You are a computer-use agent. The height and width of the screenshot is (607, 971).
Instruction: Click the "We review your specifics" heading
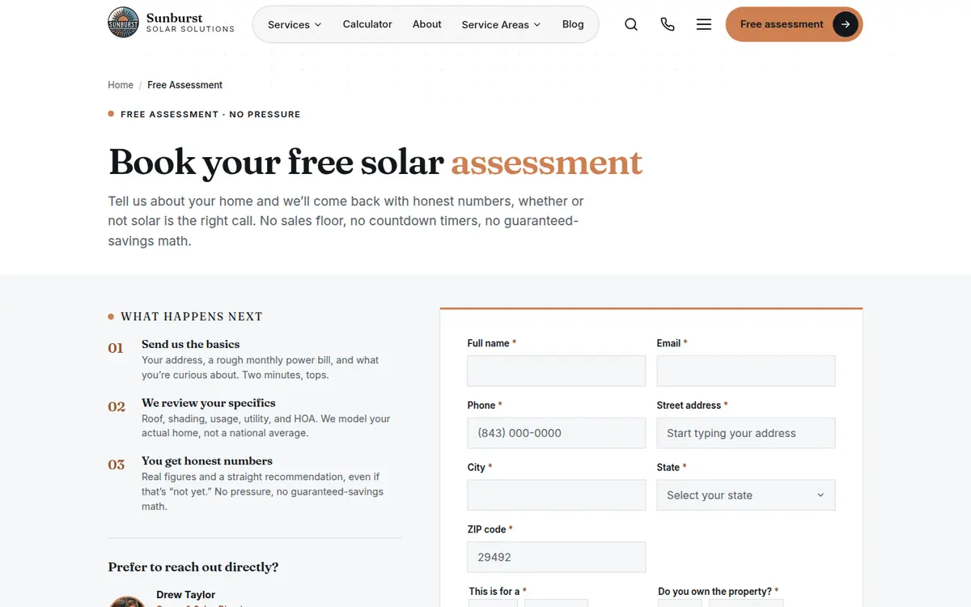[x=208, y=403]
